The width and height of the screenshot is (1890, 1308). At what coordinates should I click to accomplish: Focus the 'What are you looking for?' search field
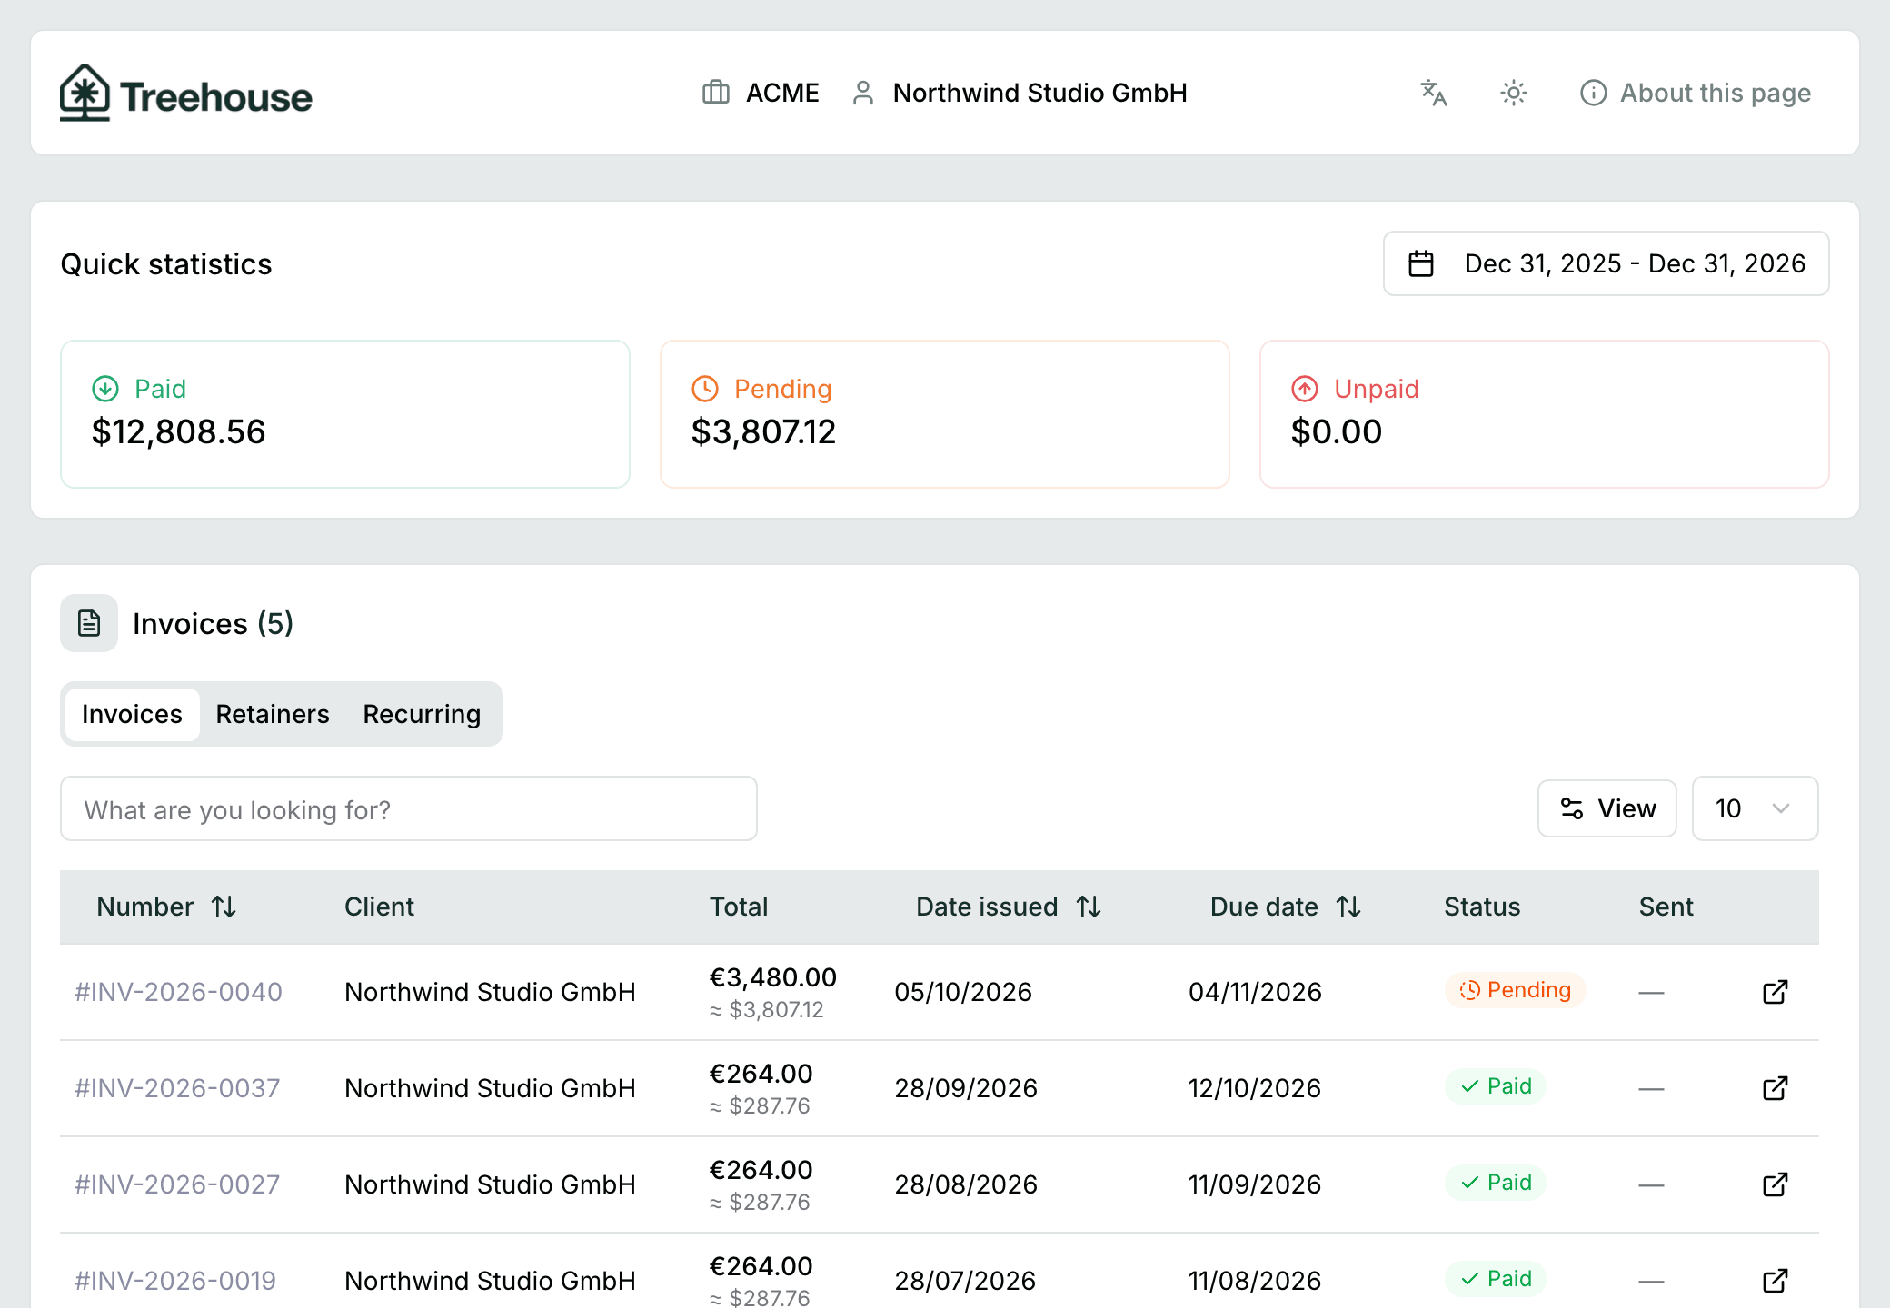coord(409,808)
